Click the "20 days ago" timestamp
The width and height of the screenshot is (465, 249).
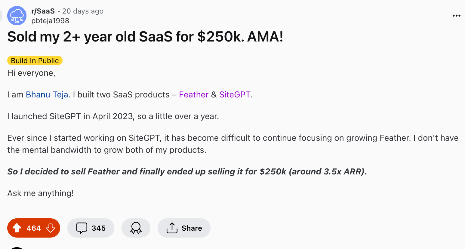(83, 11)
